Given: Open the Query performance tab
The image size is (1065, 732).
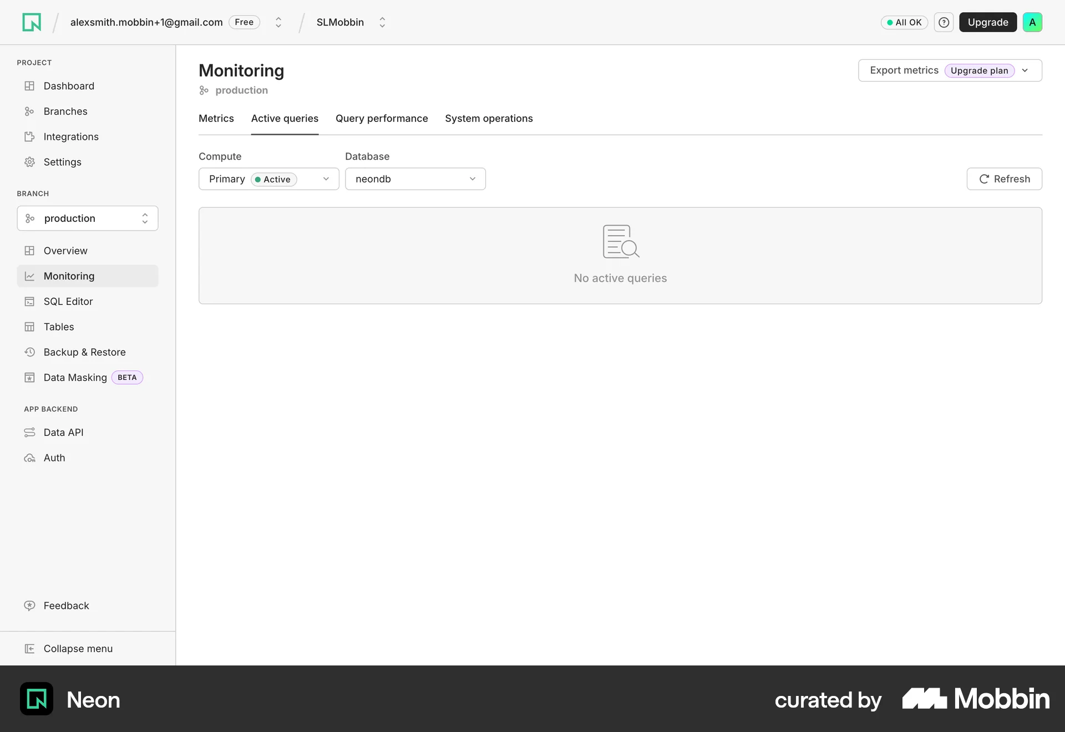Looking at the screenshot, I should click(x=382, y=119).
